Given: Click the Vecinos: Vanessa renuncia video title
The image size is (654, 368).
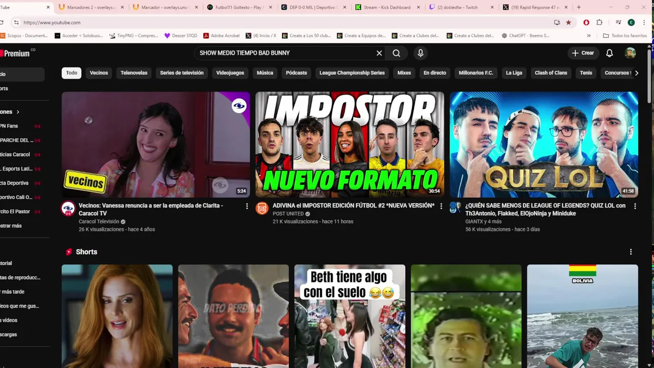Looking at the screenshot, I should pos(151,210).
